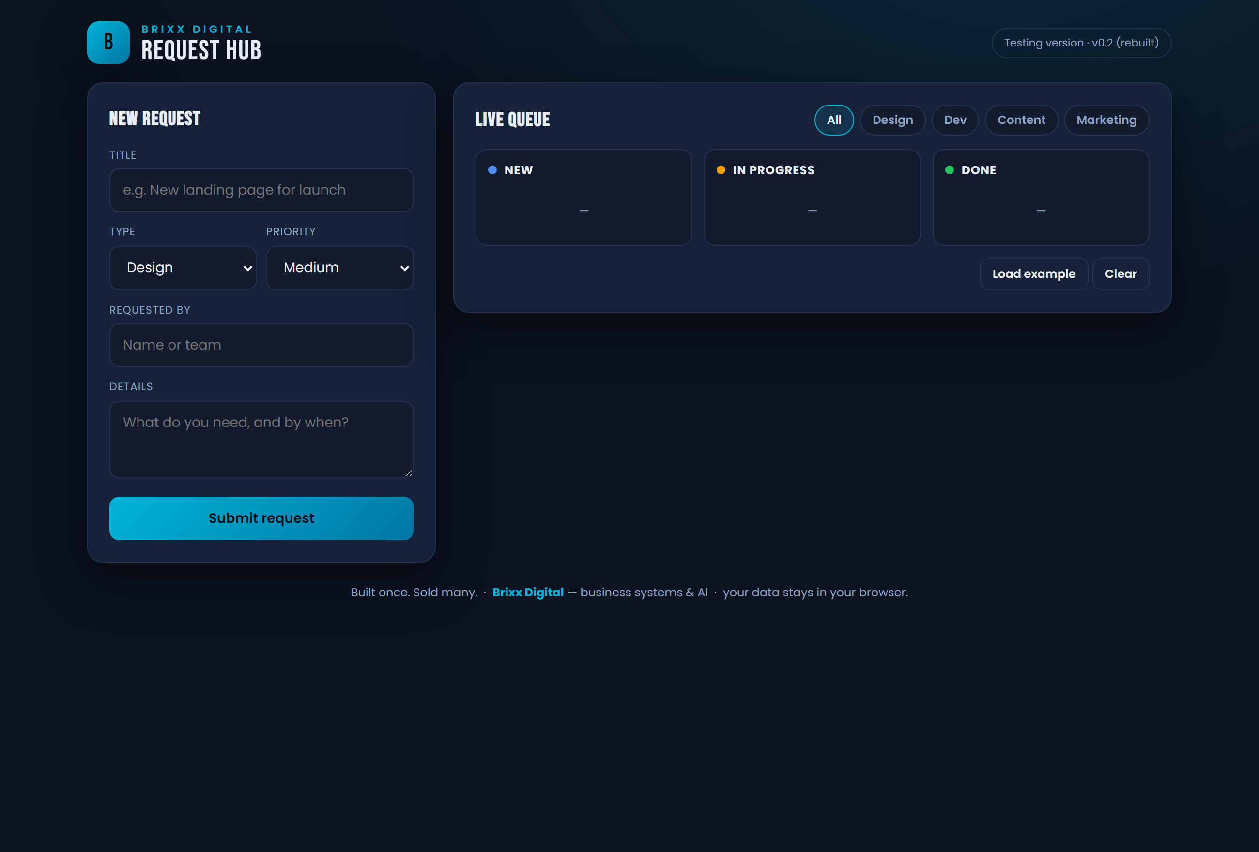Open the Brixx Digital footer link

point(528,593)
